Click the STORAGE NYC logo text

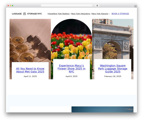pos(35,14)
